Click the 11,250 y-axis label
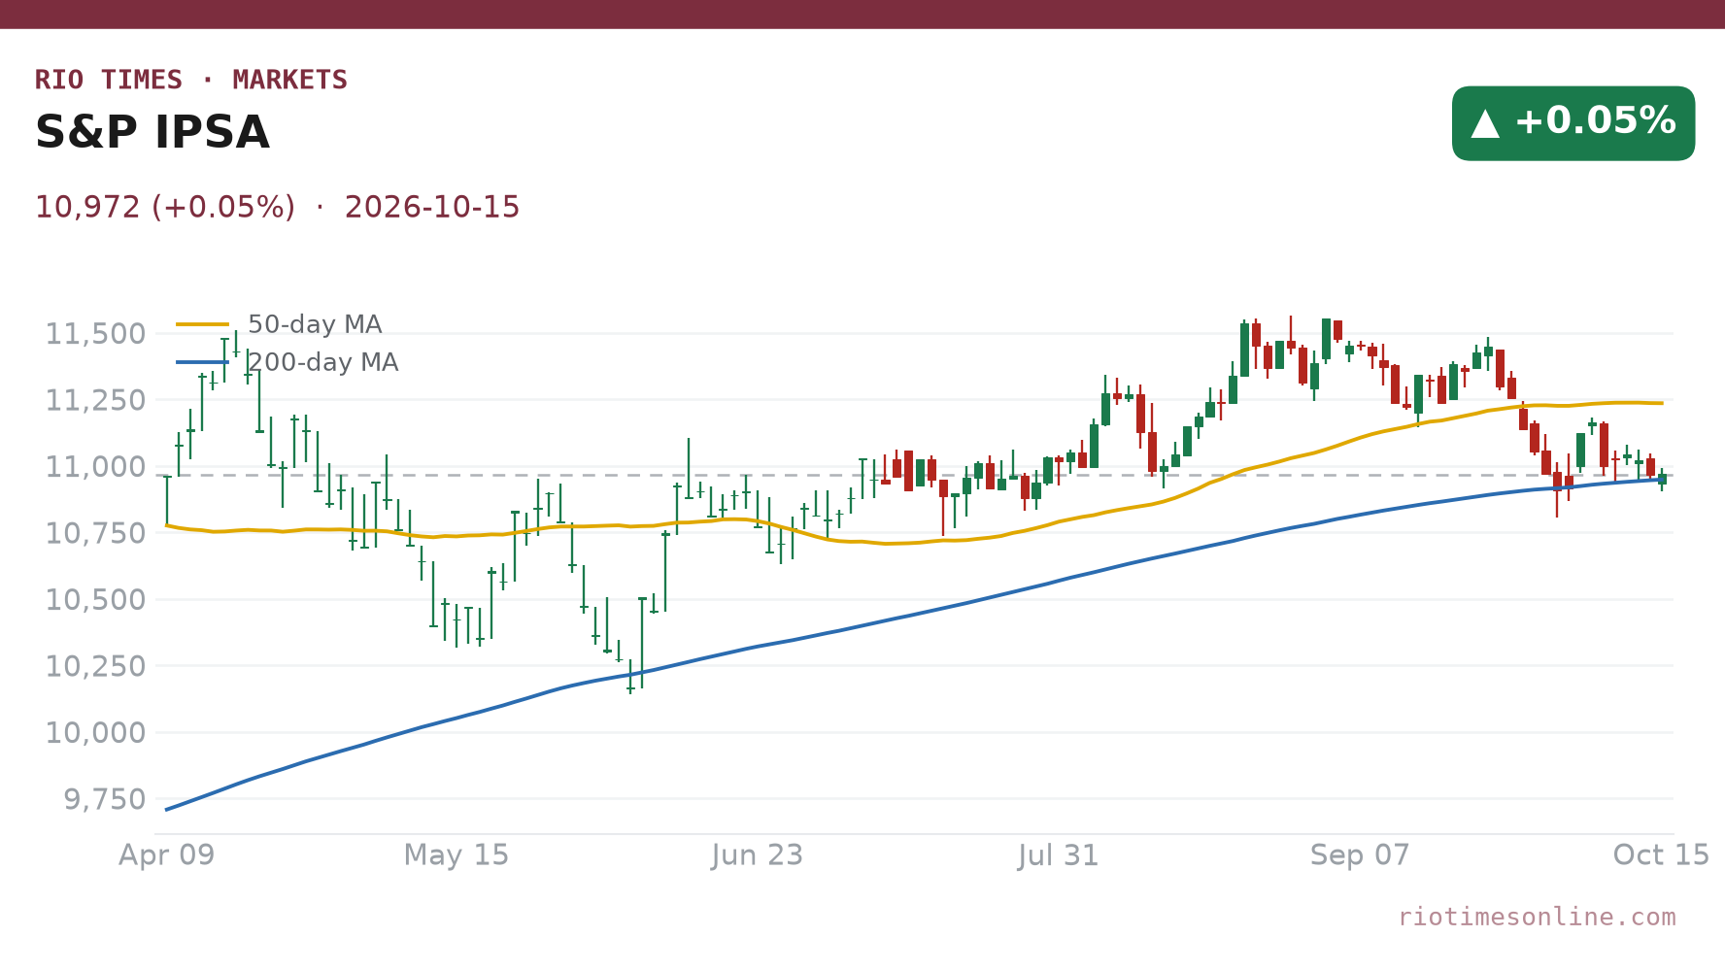 point(95,400)
